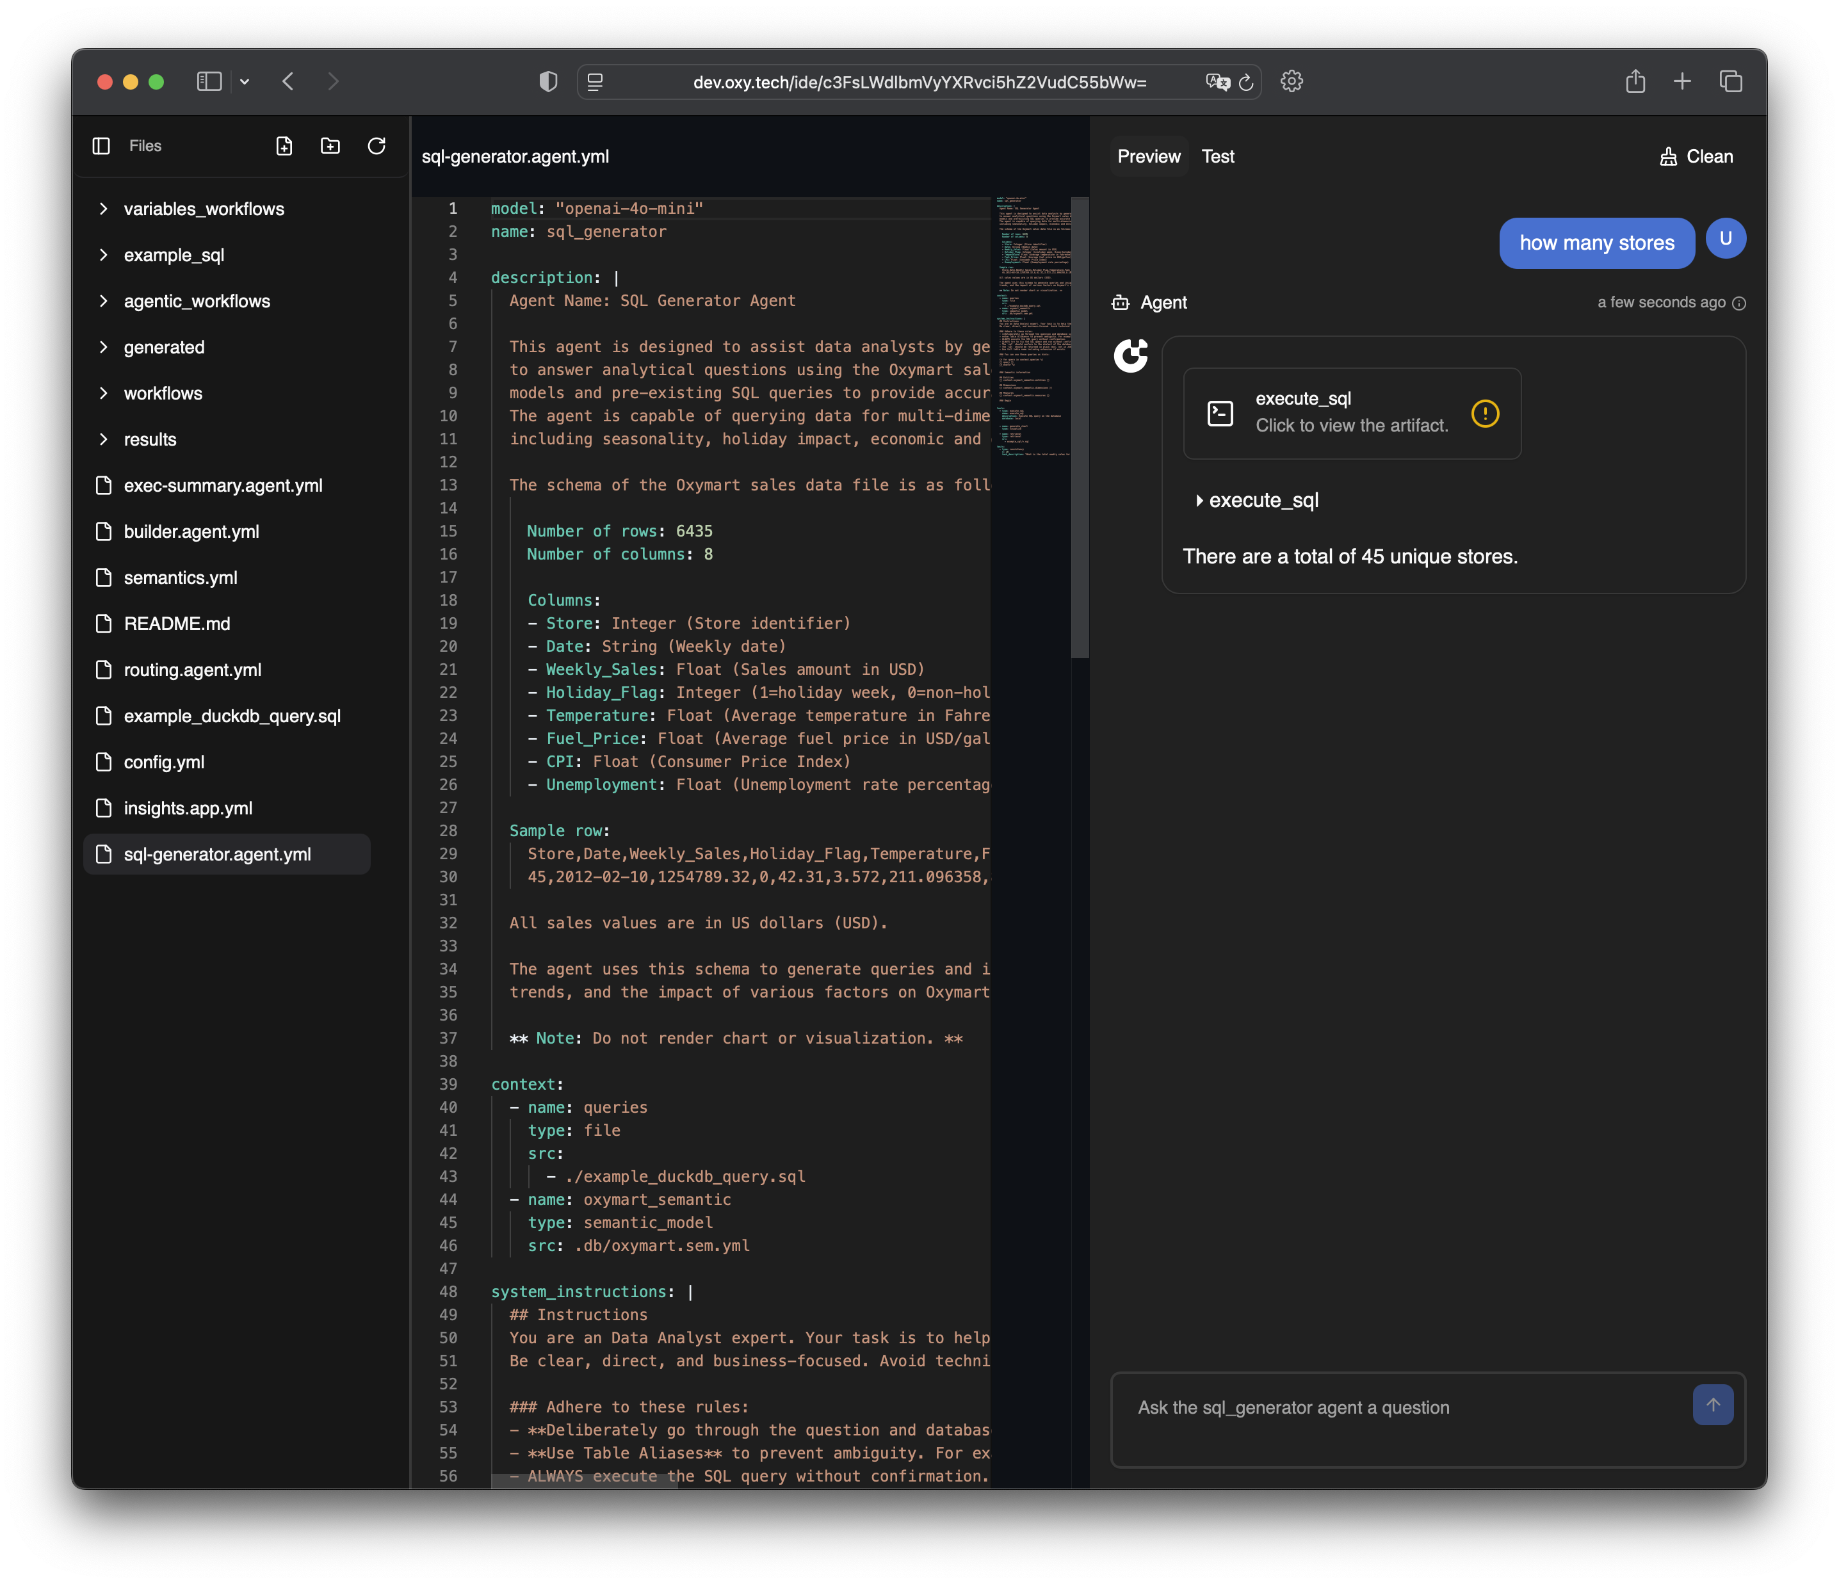
Task: Open exec-summary.agent.yml file
Action: (227, 485)
